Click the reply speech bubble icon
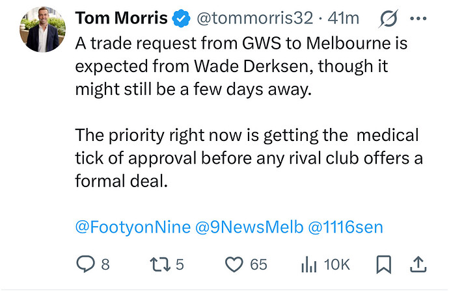The height and width of the screenshot is (293, 449). click(x=86, y=264)
